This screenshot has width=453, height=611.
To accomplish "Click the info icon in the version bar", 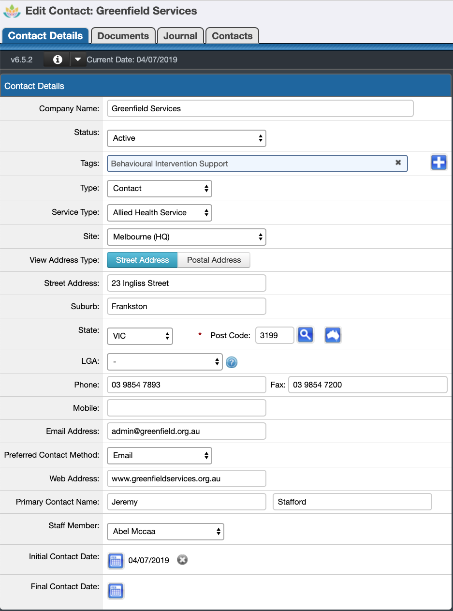I will (x=56, y=59).
